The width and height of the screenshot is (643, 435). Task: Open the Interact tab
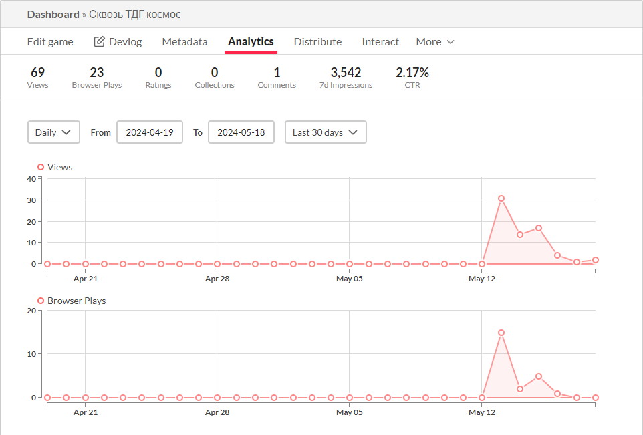380,42
